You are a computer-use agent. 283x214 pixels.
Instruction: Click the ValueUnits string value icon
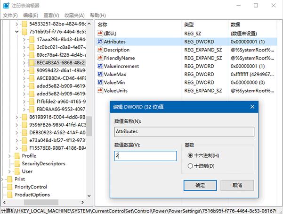click(x=100, y=90)
